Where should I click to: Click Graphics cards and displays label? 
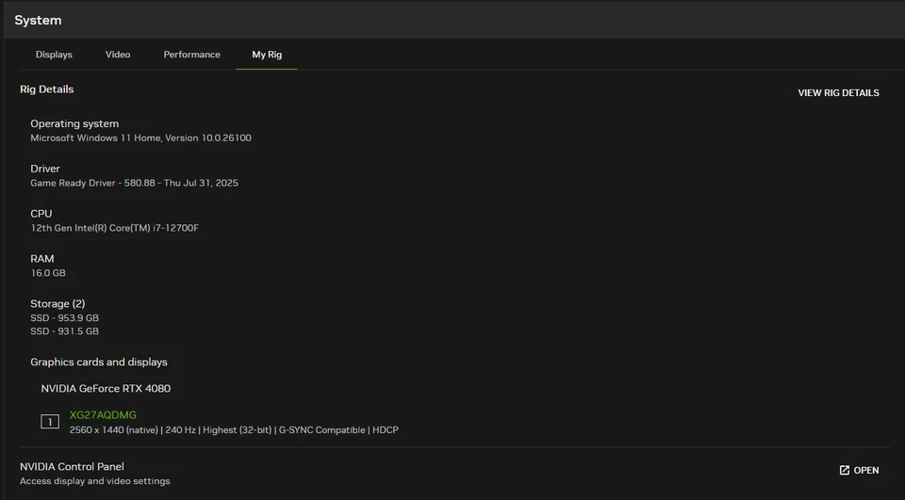coord(99,363)
